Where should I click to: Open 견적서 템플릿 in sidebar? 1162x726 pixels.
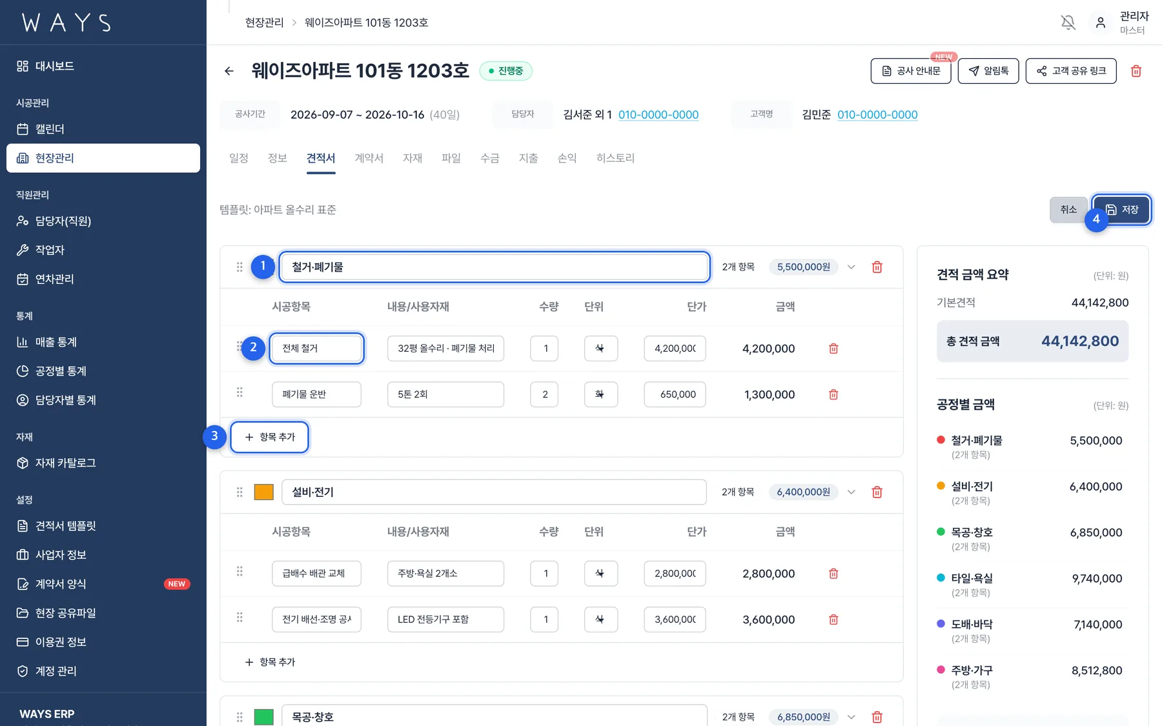pyautogui.click(x=103, y=526)
